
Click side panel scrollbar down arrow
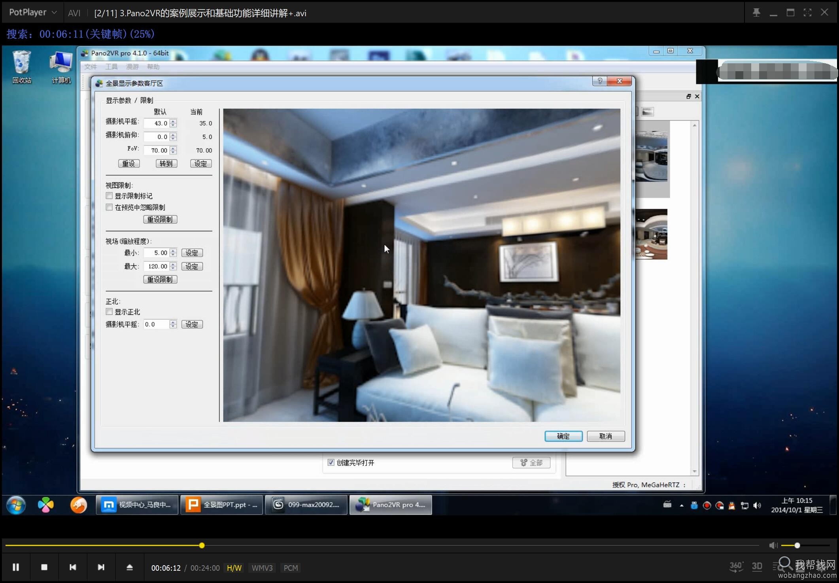point(695,471)
